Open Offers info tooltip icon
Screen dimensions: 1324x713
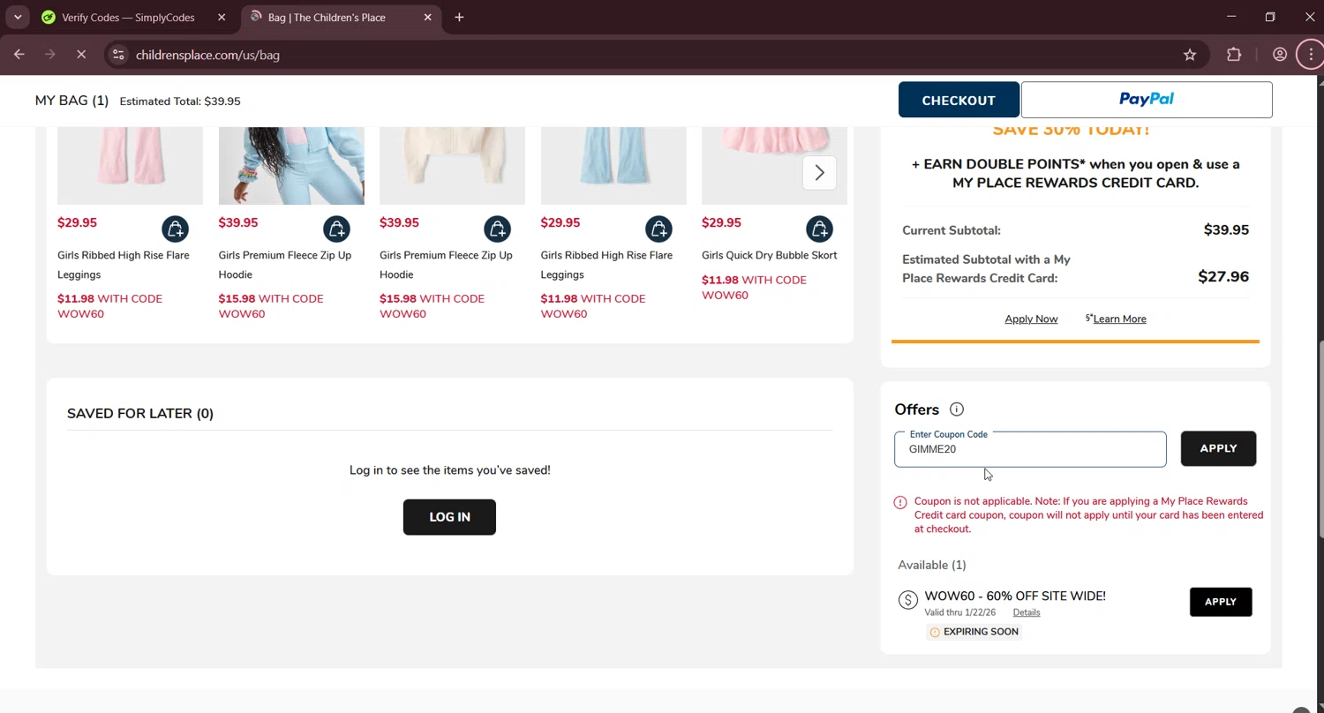(957, 409)
